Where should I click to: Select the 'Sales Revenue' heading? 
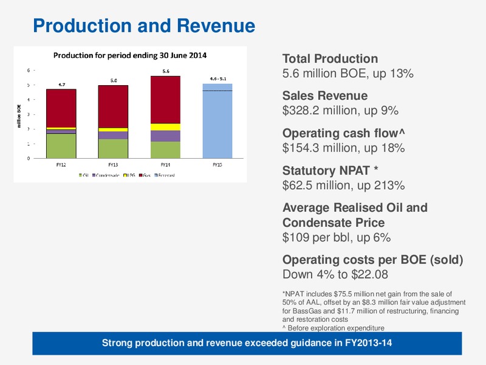tap(325, 96)
